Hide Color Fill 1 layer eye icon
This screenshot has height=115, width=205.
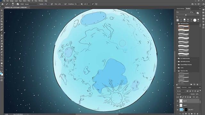click(177, 110)
